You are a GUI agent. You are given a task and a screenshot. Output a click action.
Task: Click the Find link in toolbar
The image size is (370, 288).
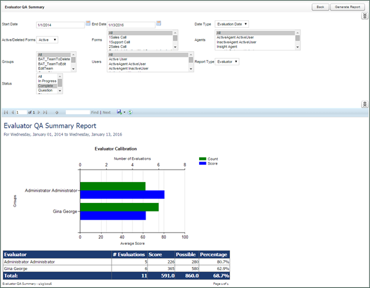point(94,113)
